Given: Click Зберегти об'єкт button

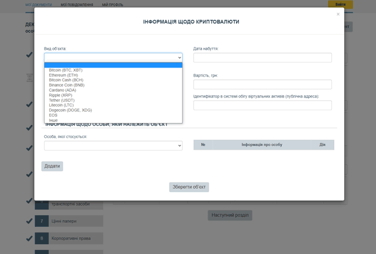Looking at the screenshot, I should pos(189,187).
